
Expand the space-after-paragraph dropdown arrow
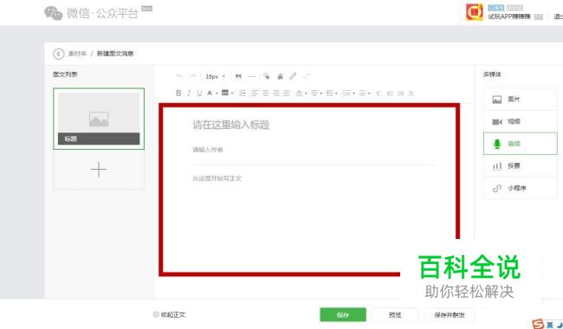(x=321, y=94)
